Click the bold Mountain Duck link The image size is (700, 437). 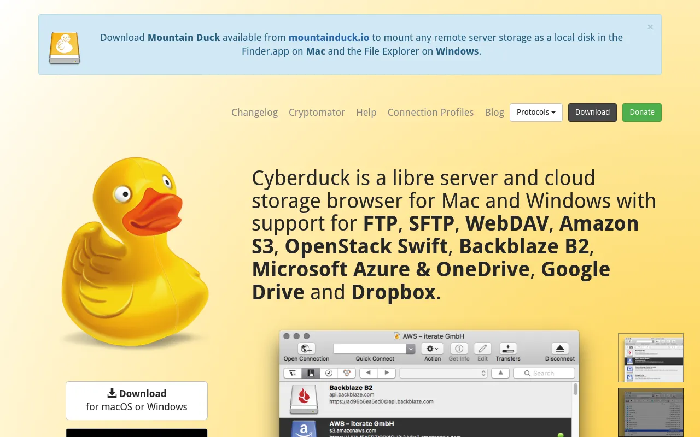(x=184, y=38)
